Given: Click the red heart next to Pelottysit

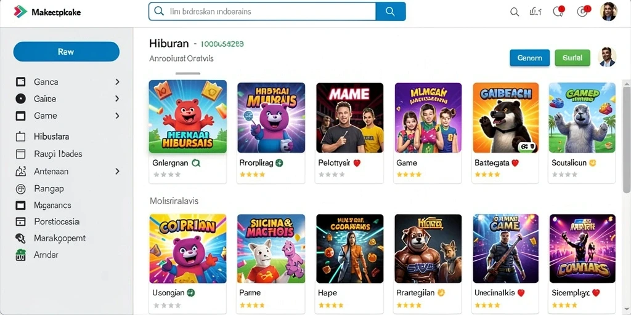Looking at the screenshot, I should tap(357, 163).
